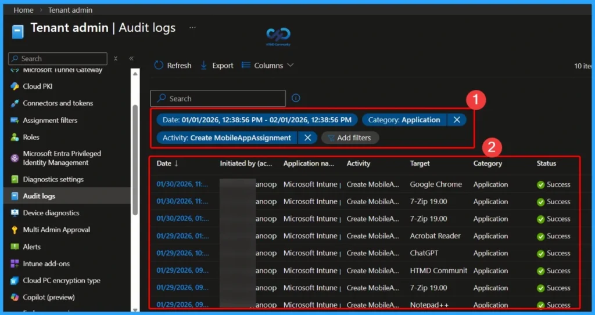Viewport: 595px width, 315px height.
Task: Click the Initiated by column header
Action: point(246,164)
